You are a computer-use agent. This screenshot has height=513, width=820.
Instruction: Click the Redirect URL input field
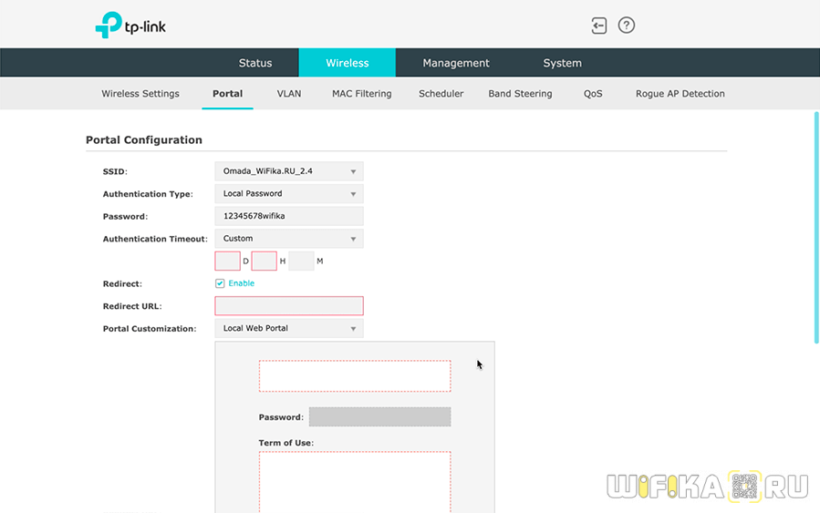pos(288,306)
